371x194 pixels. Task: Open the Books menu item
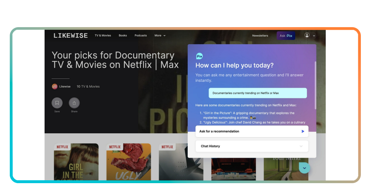point(123,35)
